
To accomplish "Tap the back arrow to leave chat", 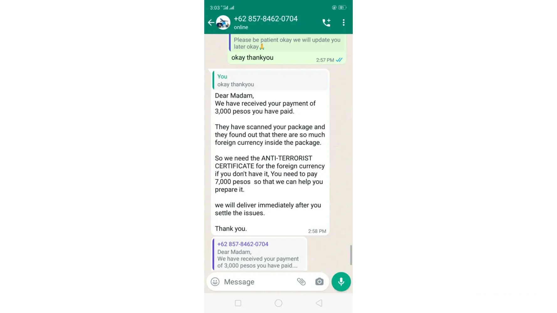I will coord(211,23).
